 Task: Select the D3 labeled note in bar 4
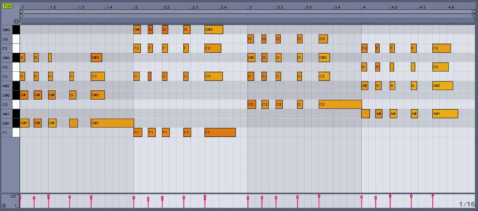[x=440, y=67]
